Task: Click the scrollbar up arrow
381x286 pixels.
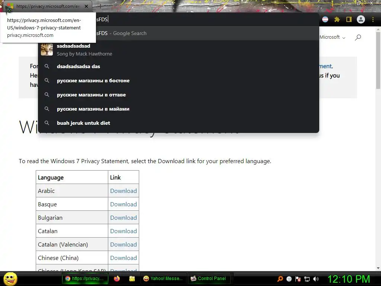Action: point(378,29)
